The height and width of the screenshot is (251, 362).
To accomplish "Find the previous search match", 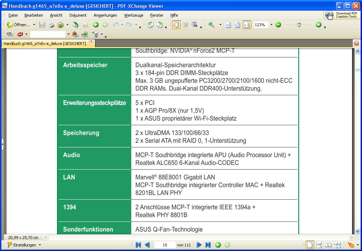I will [75, 35].
